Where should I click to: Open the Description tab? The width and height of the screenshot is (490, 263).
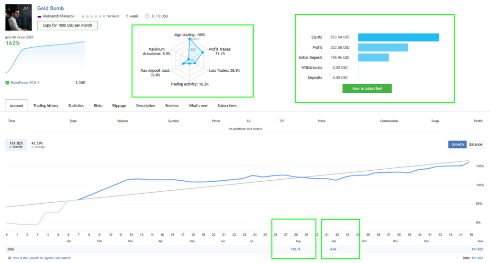(x=145, y=106)
